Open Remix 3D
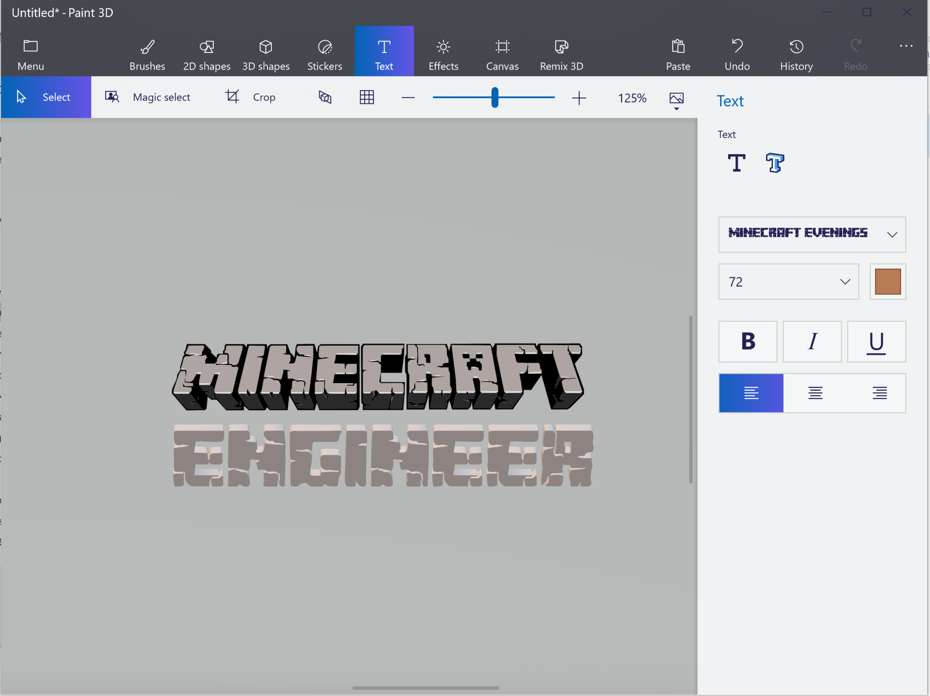The image size is (930, 696). click(x=561, y=55)
